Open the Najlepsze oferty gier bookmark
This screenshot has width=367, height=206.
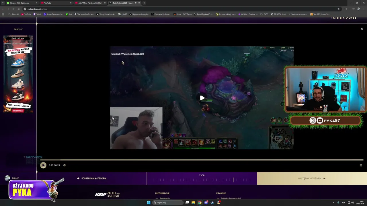[139, 14]
